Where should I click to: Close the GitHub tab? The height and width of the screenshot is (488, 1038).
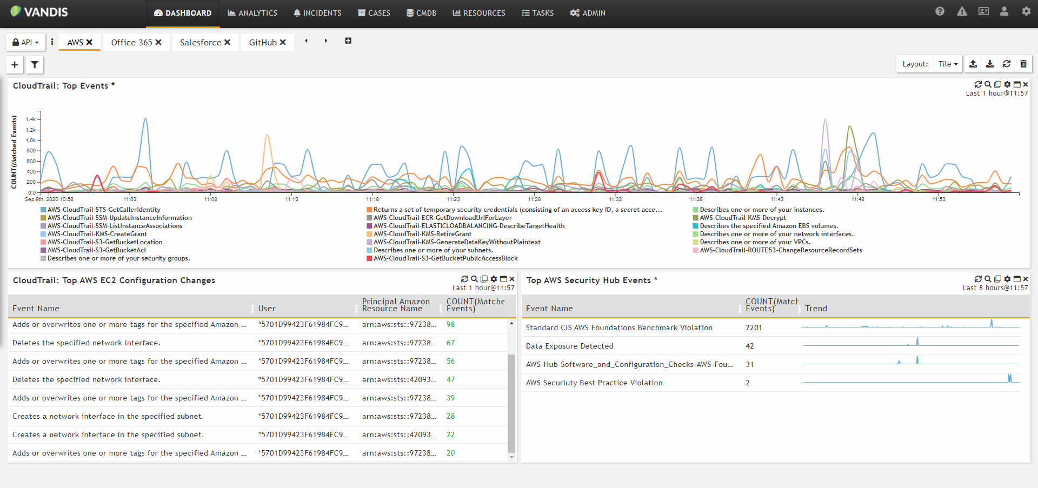(x=283, y=42)
